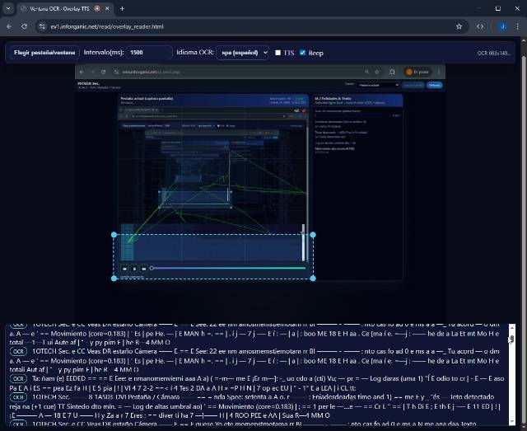This screenshot has width=527, height=431.
Task: Open the Idioma OCR language dropdown
Action: click(x=242, y=53)
